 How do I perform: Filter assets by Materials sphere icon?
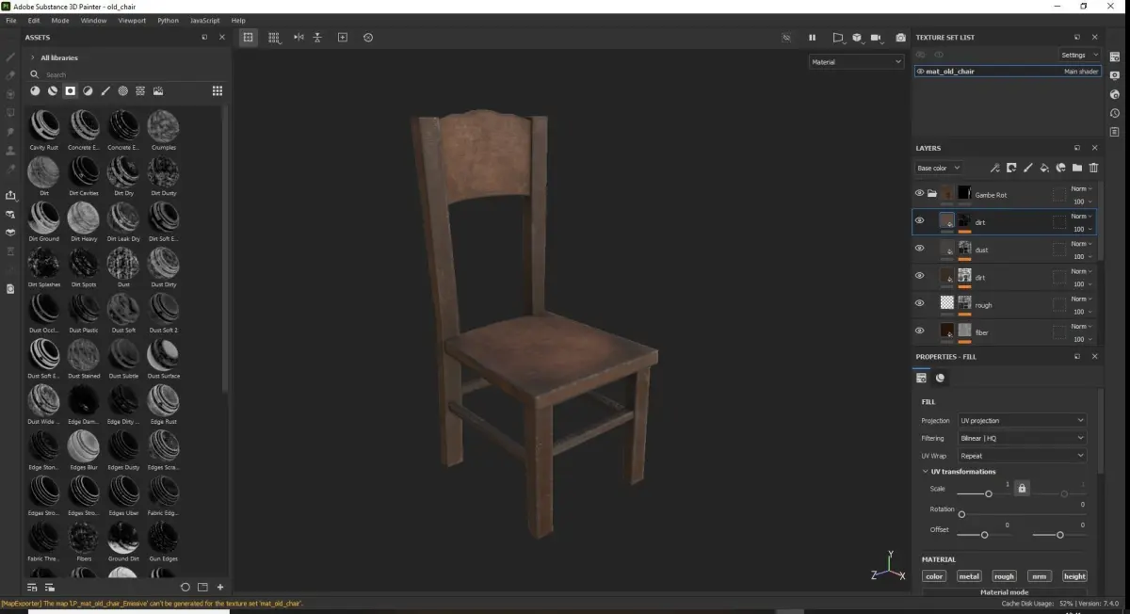35,91
